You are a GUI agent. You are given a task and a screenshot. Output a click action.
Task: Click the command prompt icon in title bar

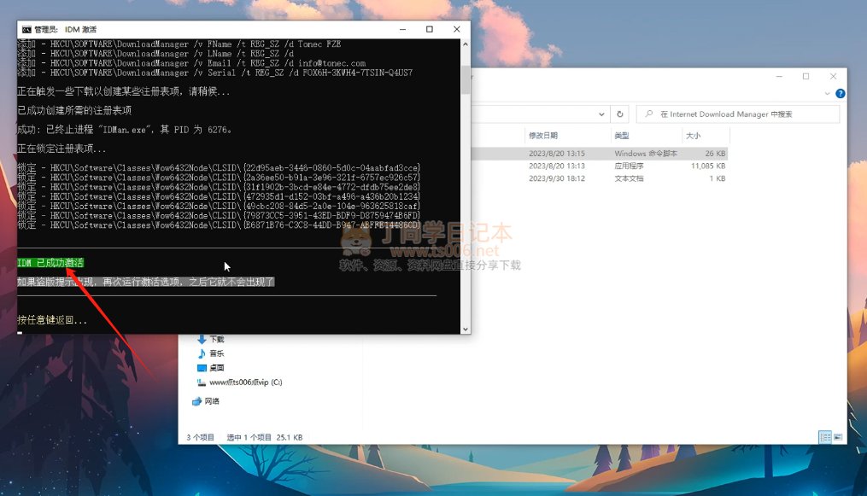pyautogui.click(x=26, y=29)
